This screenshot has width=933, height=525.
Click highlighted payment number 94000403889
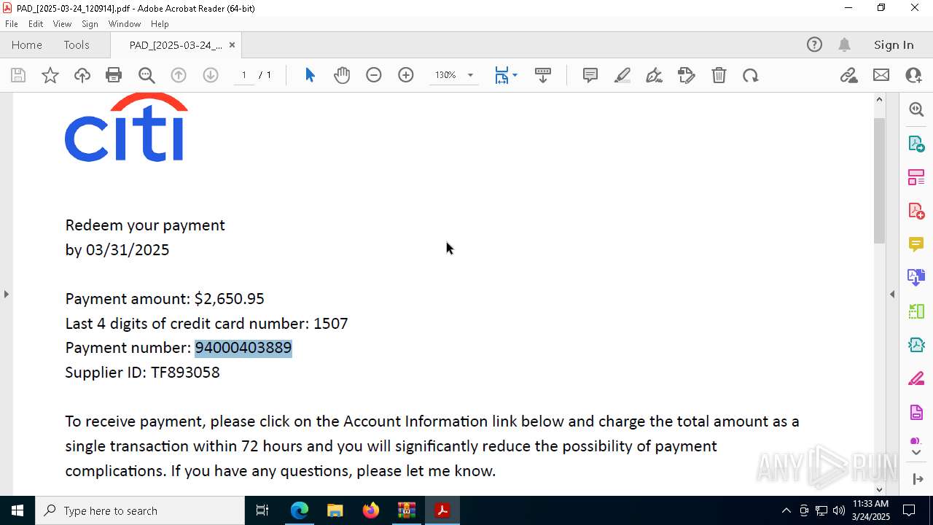tap(243, 348)
